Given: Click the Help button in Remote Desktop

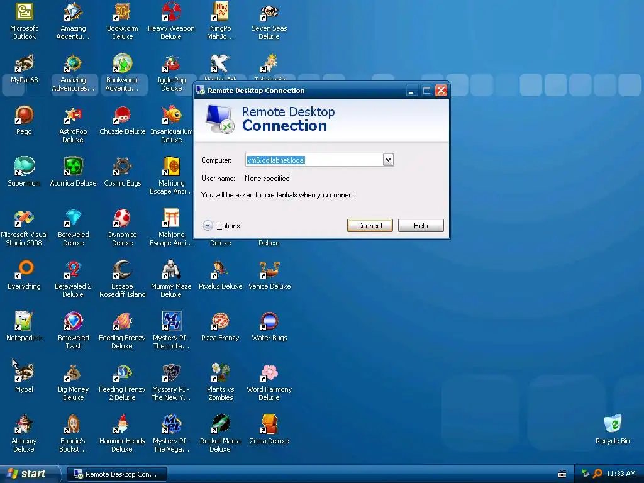Looking at the screenshot, I should tap(421, 226).
